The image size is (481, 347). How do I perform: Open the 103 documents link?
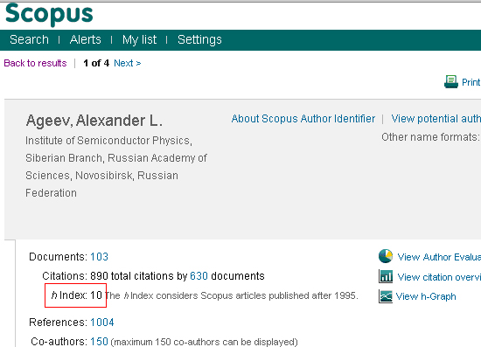click(99, 257)
